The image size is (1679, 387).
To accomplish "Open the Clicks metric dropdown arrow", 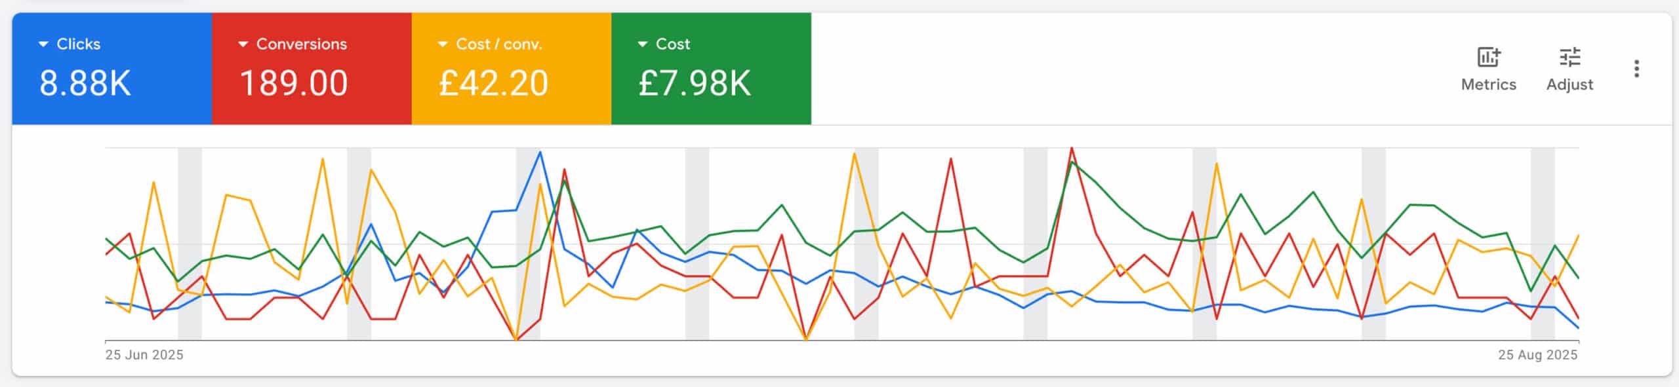I will click(44, 45).
